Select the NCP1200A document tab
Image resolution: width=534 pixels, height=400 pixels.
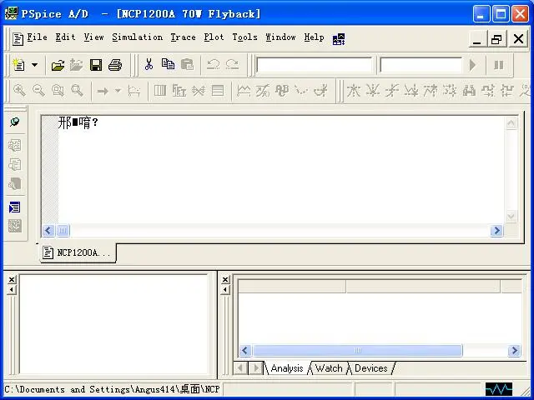[78, 252]
